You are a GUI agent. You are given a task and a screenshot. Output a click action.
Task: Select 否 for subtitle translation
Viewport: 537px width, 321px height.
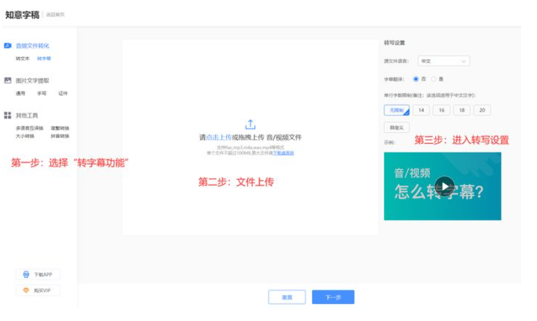416,79
